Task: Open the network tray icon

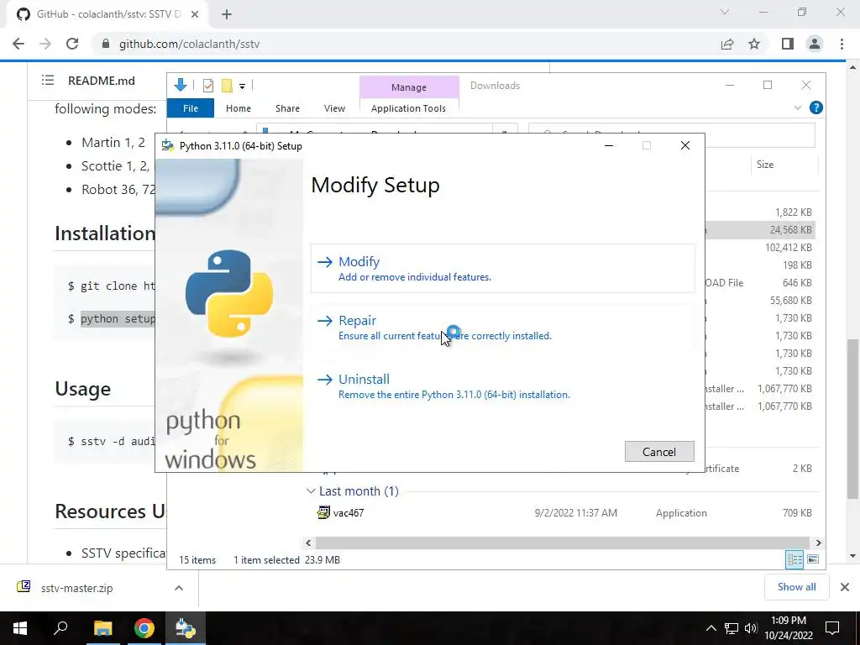Action: click(732, 628)
